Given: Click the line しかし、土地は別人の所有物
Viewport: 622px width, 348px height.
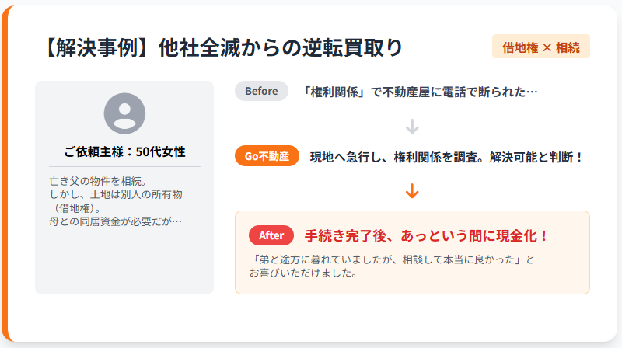Looking at the screenshot, I should pyautogui.click(x=116, y=194).
